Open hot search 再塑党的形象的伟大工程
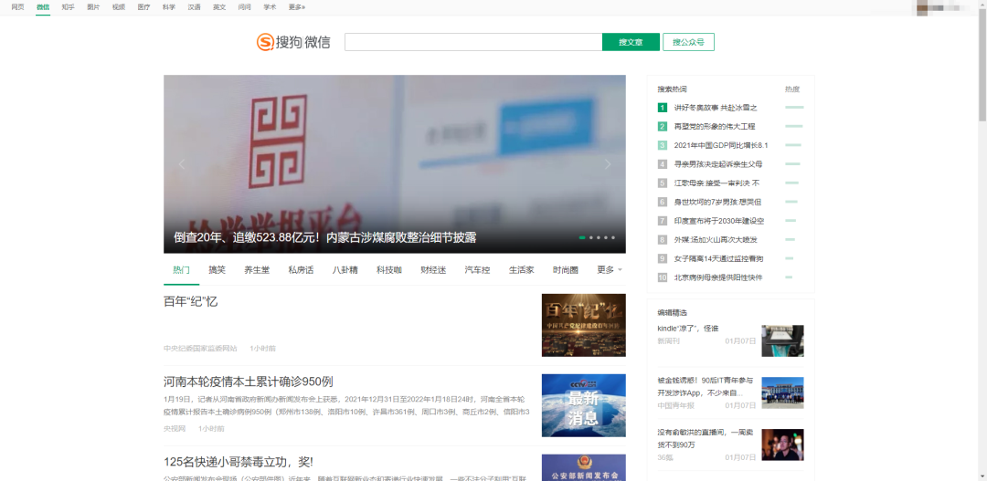987x481 pixels. (715, 126)
